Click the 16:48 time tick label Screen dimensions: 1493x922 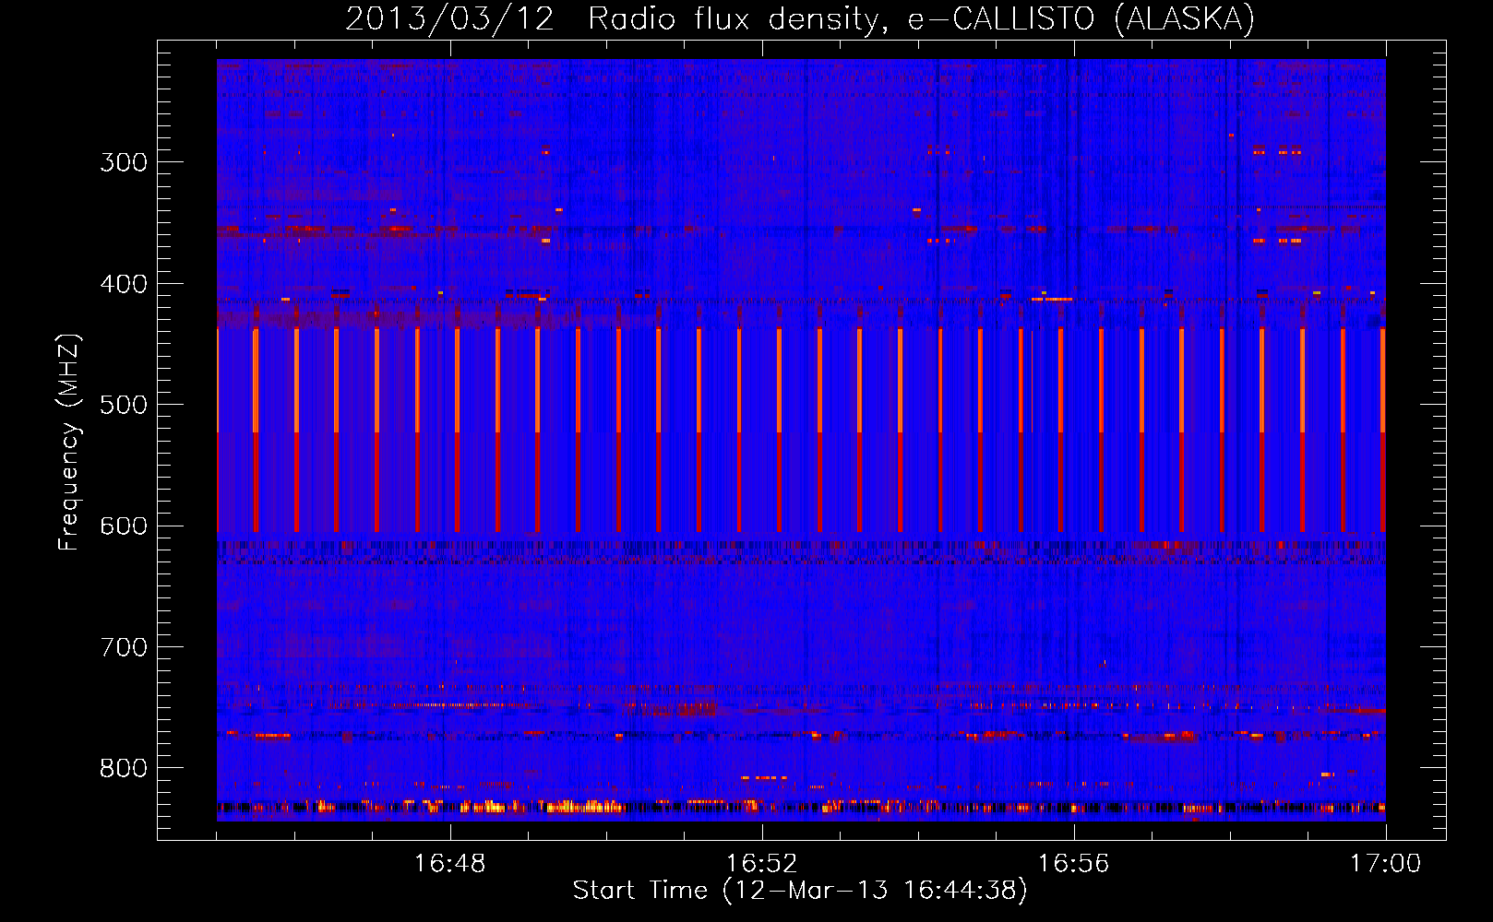(449, 863)
